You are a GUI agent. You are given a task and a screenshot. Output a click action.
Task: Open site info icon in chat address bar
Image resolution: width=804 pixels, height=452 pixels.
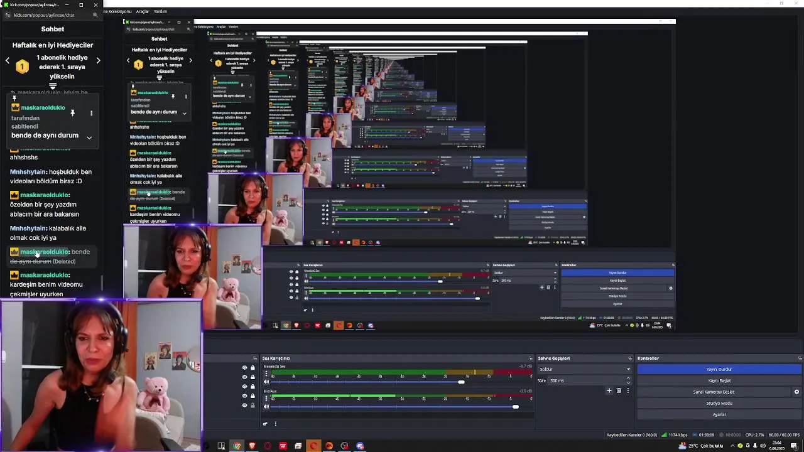coord(7,14)
